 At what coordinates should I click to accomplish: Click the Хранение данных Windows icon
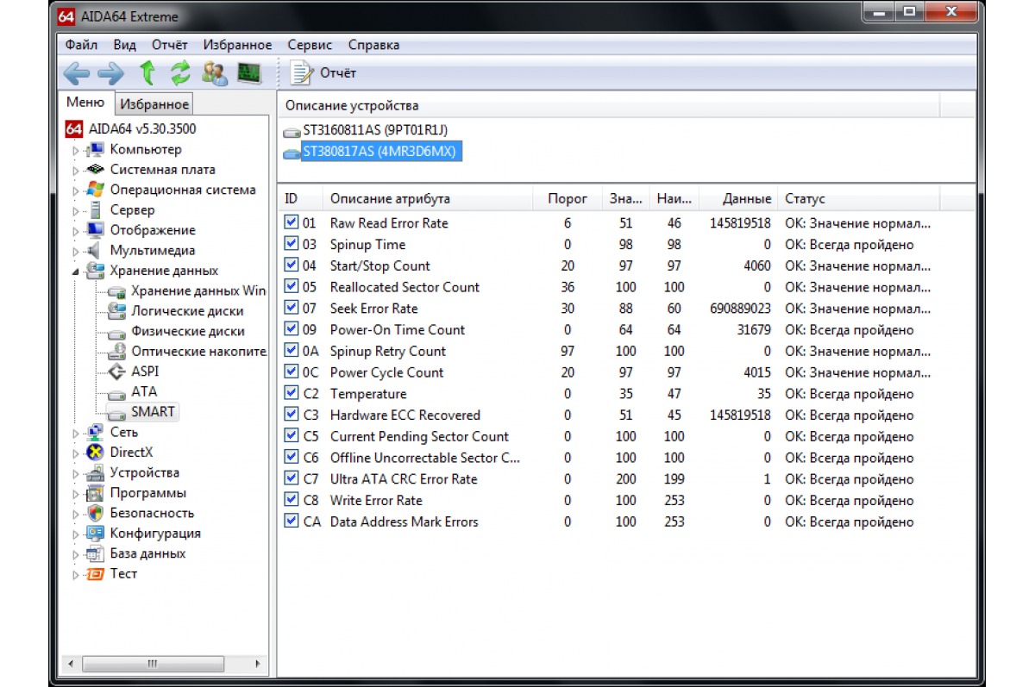116,291
